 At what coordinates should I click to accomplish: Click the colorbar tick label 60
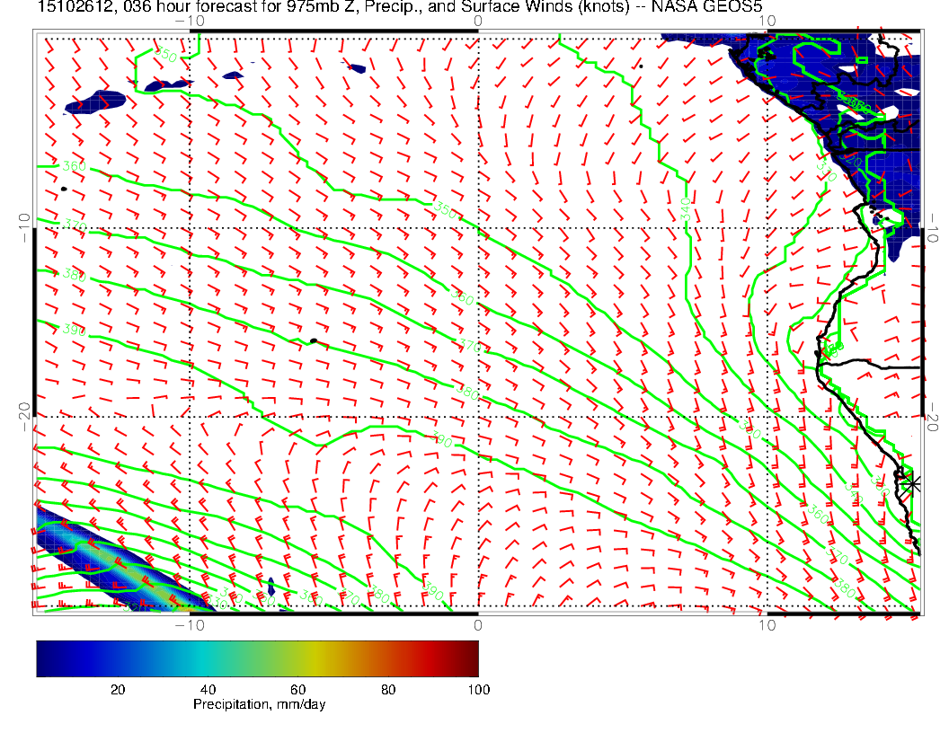coord(297,690)
